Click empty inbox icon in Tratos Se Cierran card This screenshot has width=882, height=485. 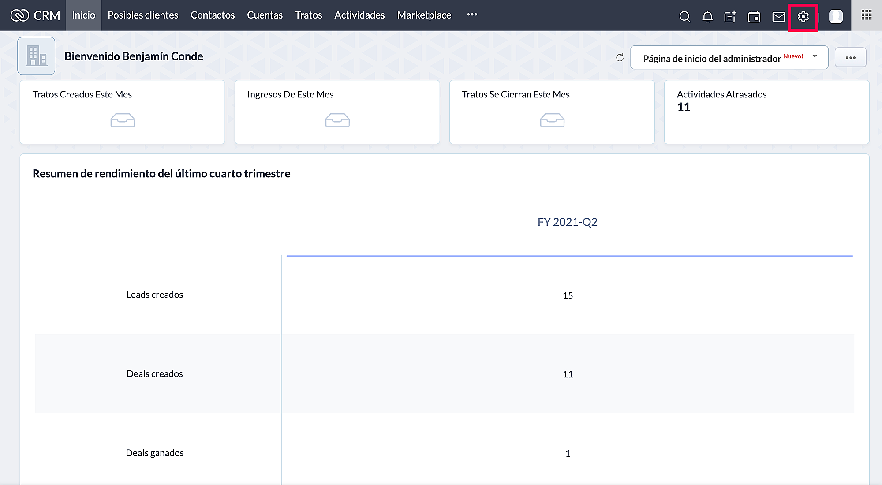click(x=552, y=120)
